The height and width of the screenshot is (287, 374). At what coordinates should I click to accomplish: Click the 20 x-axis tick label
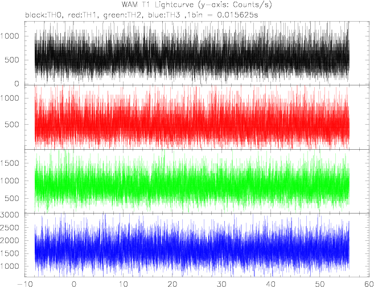[x=172, y=284]
